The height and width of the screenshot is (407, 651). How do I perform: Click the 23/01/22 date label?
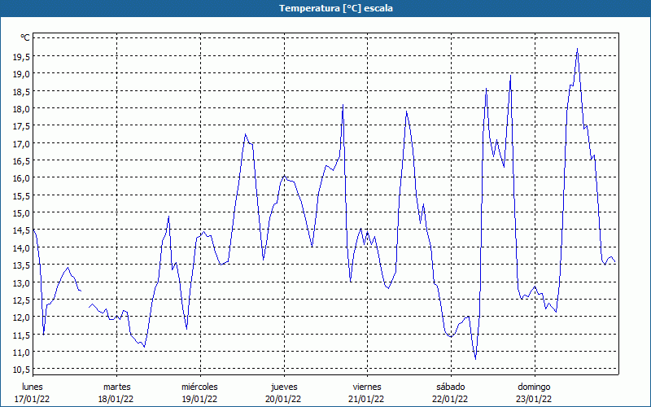tap(534, 399)
